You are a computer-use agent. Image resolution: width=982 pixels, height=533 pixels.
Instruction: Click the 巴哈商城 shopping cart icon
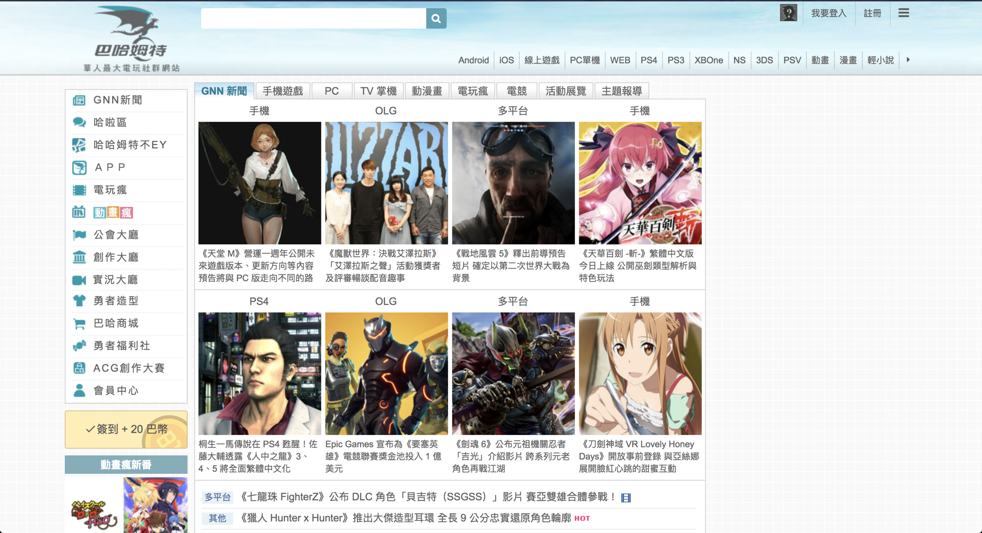coord(79,324)
